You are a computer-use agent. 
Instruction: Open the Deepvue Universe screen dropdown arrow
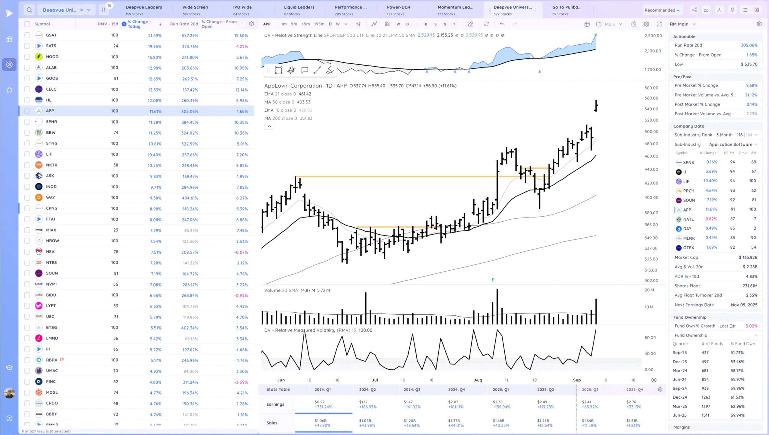click(89, 10)
